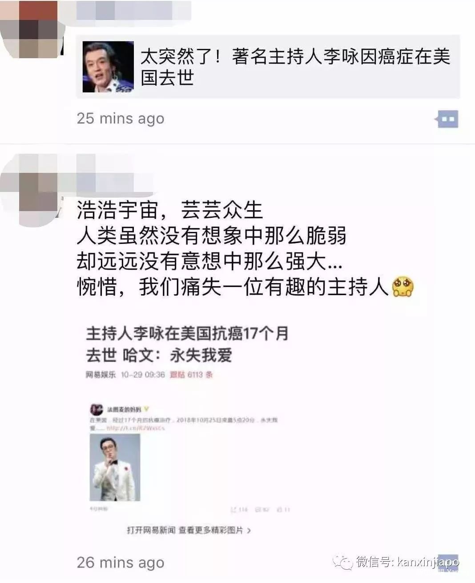The image size is (475, 583).
Task: Click 打开网易新闻 查看更多精彩图片 link
Action: 185,530
